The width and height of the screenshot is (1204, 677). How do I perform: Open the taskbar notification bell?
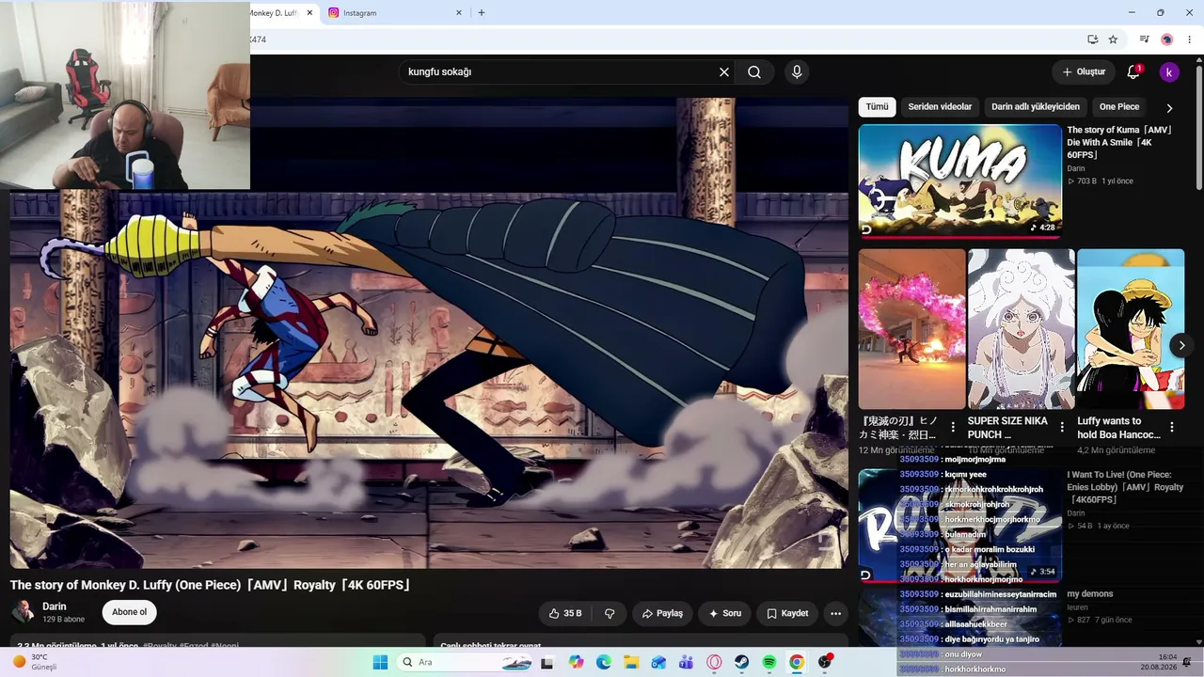[1187, 662]
